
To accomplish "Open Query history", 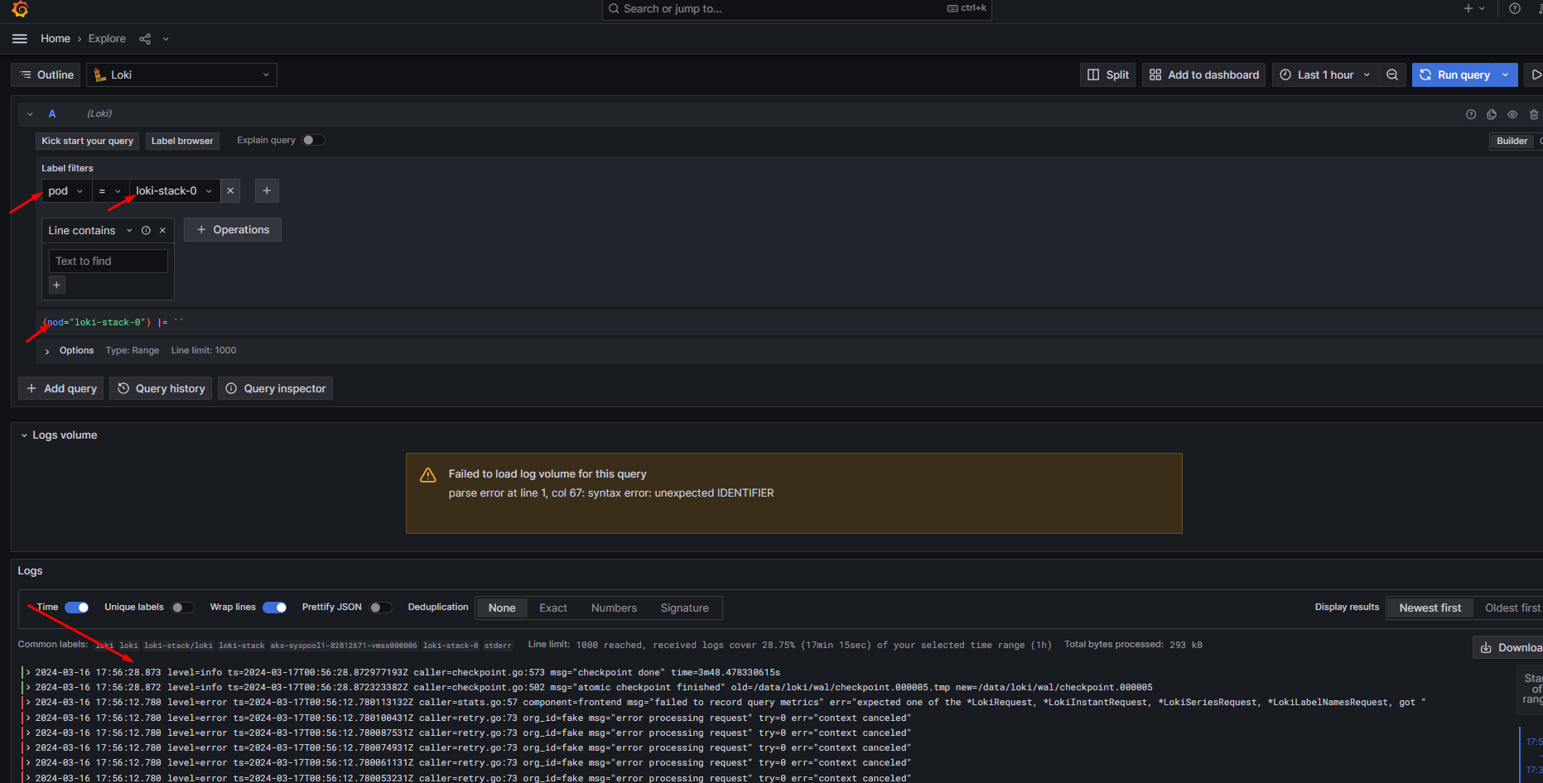I will coord(161,388).
